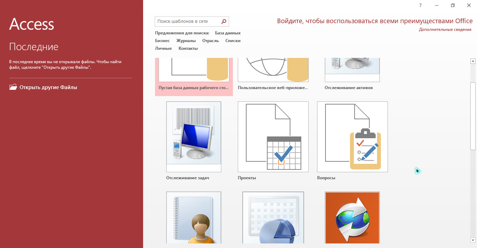Click the sign-in prompt Войдите, чтобы воспользоваться
The image size is (477, 248).
click(x=375, y=21)
